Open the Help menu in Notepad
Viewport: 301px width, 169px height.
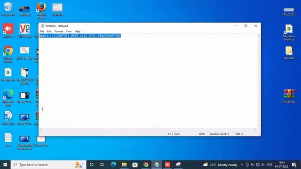(77, 31)
